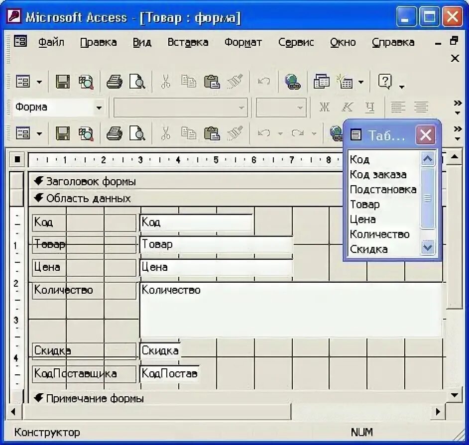The height and width of the screenshot is (445, 469).
Task: Click the View icon in the top toolbar
Action: [23, 81]
